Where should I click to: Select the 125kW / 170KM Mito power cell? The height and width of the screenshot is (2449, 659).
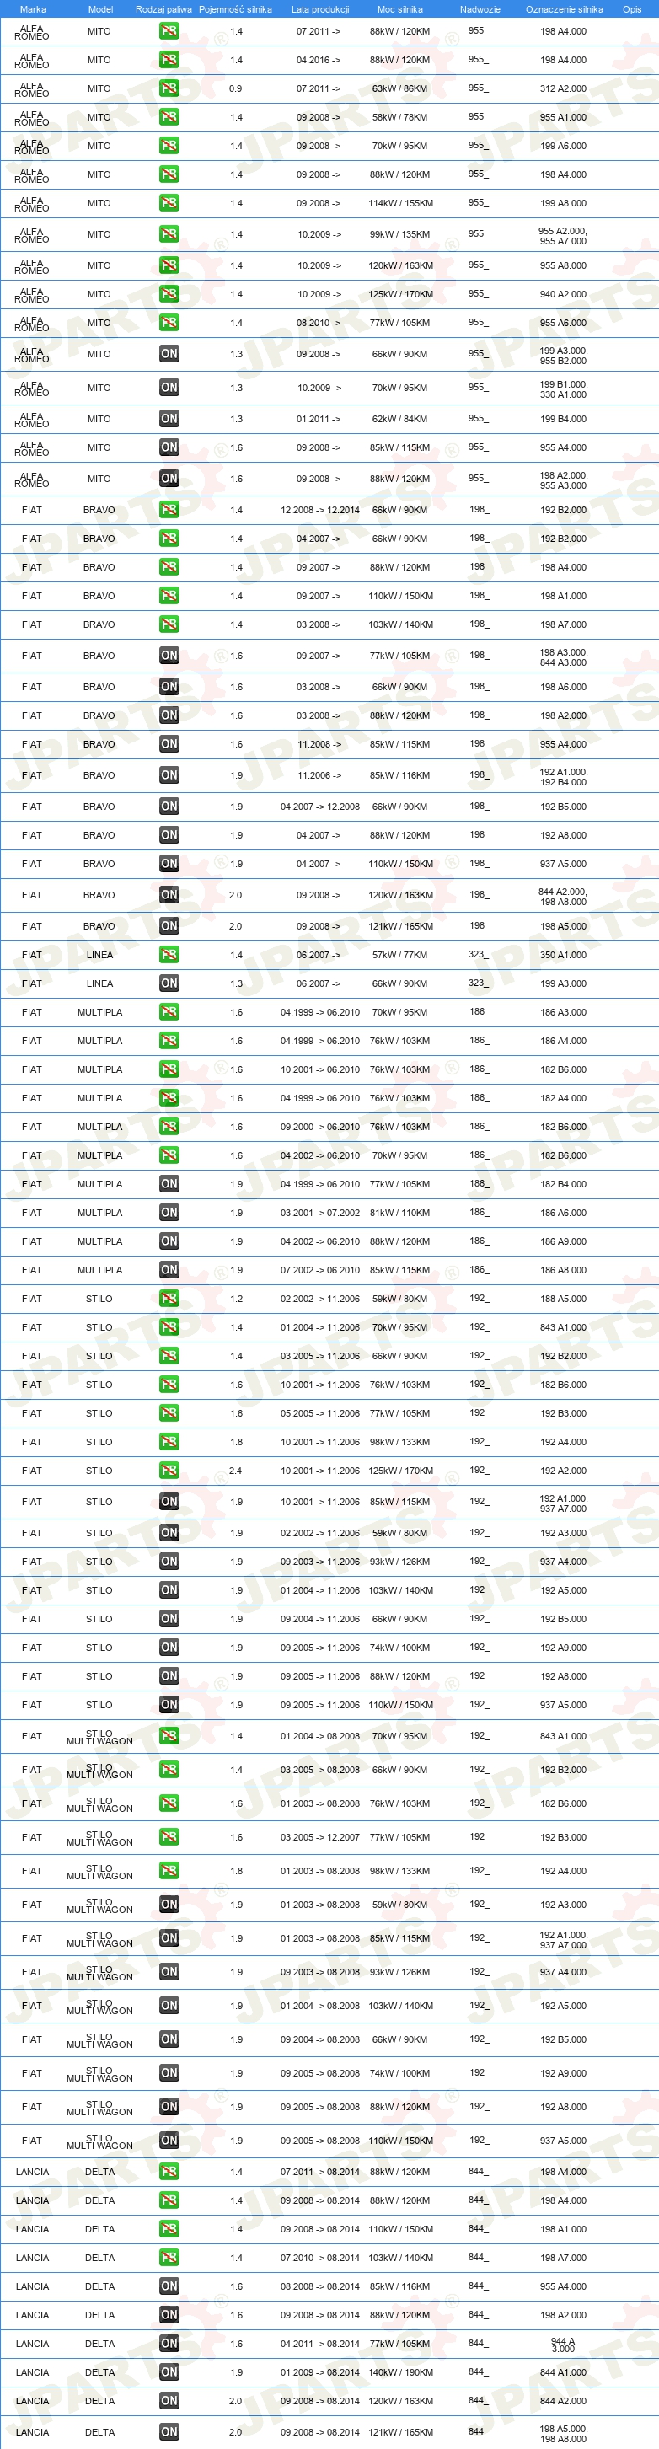(400, 294)
